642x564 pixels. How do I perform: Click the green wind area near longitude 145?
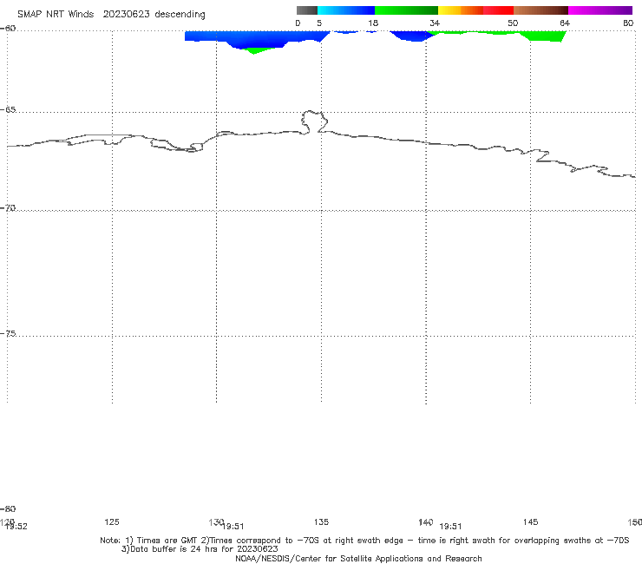tap(545, 36)
